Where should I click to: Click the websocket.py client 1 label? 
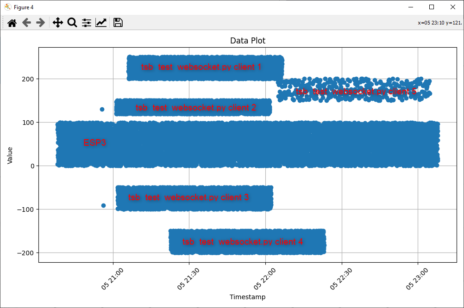tap(201, 68)
